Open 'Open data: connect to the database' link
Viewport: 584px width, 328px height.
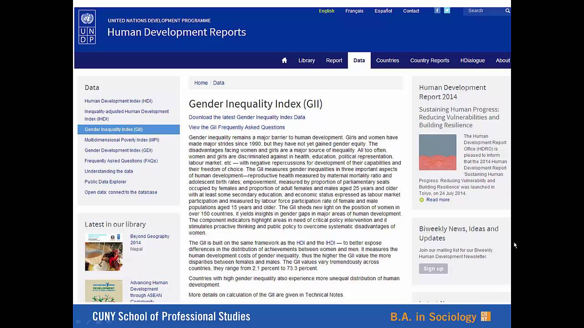[x=121, y=192]
